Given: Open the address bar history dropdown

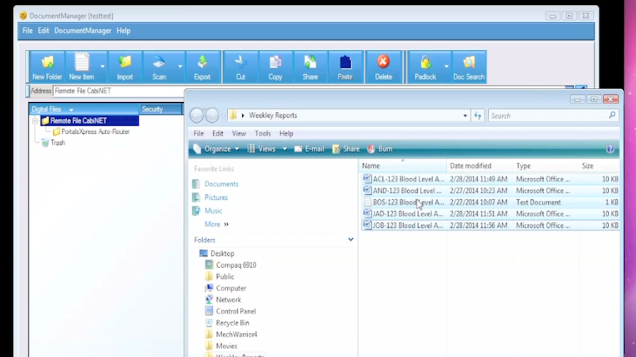Looking at the screenshot, I should coord(465,116).
